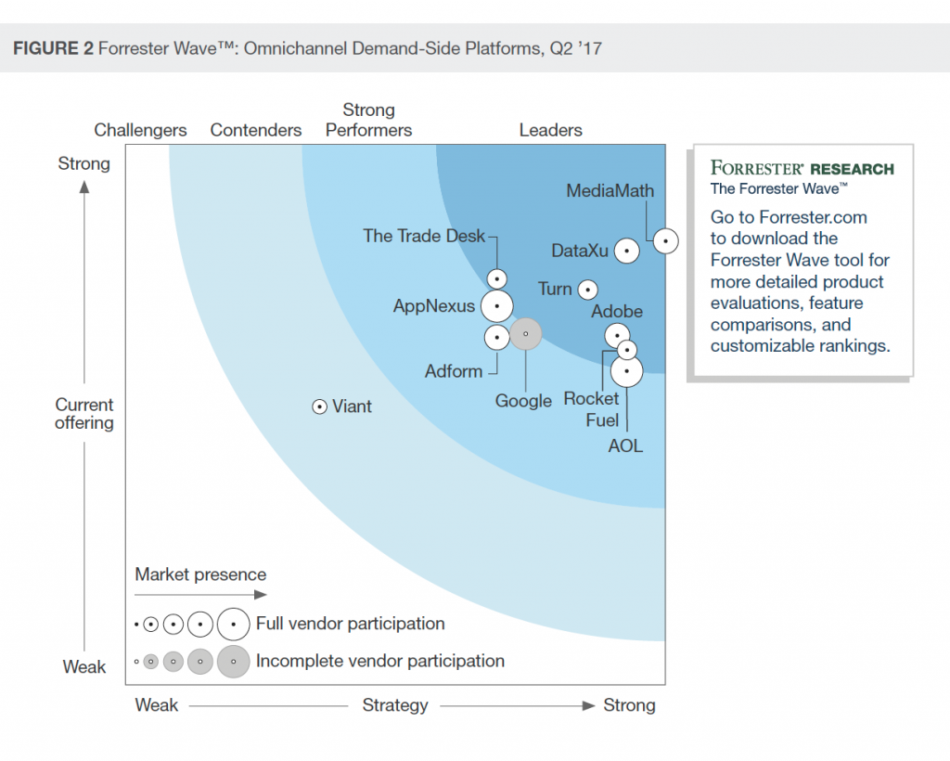Image resolution: width=950 pixels, height=761 pixels.
Task: Click the gray Google vendor bubble
Action: [x=525, y=334]
